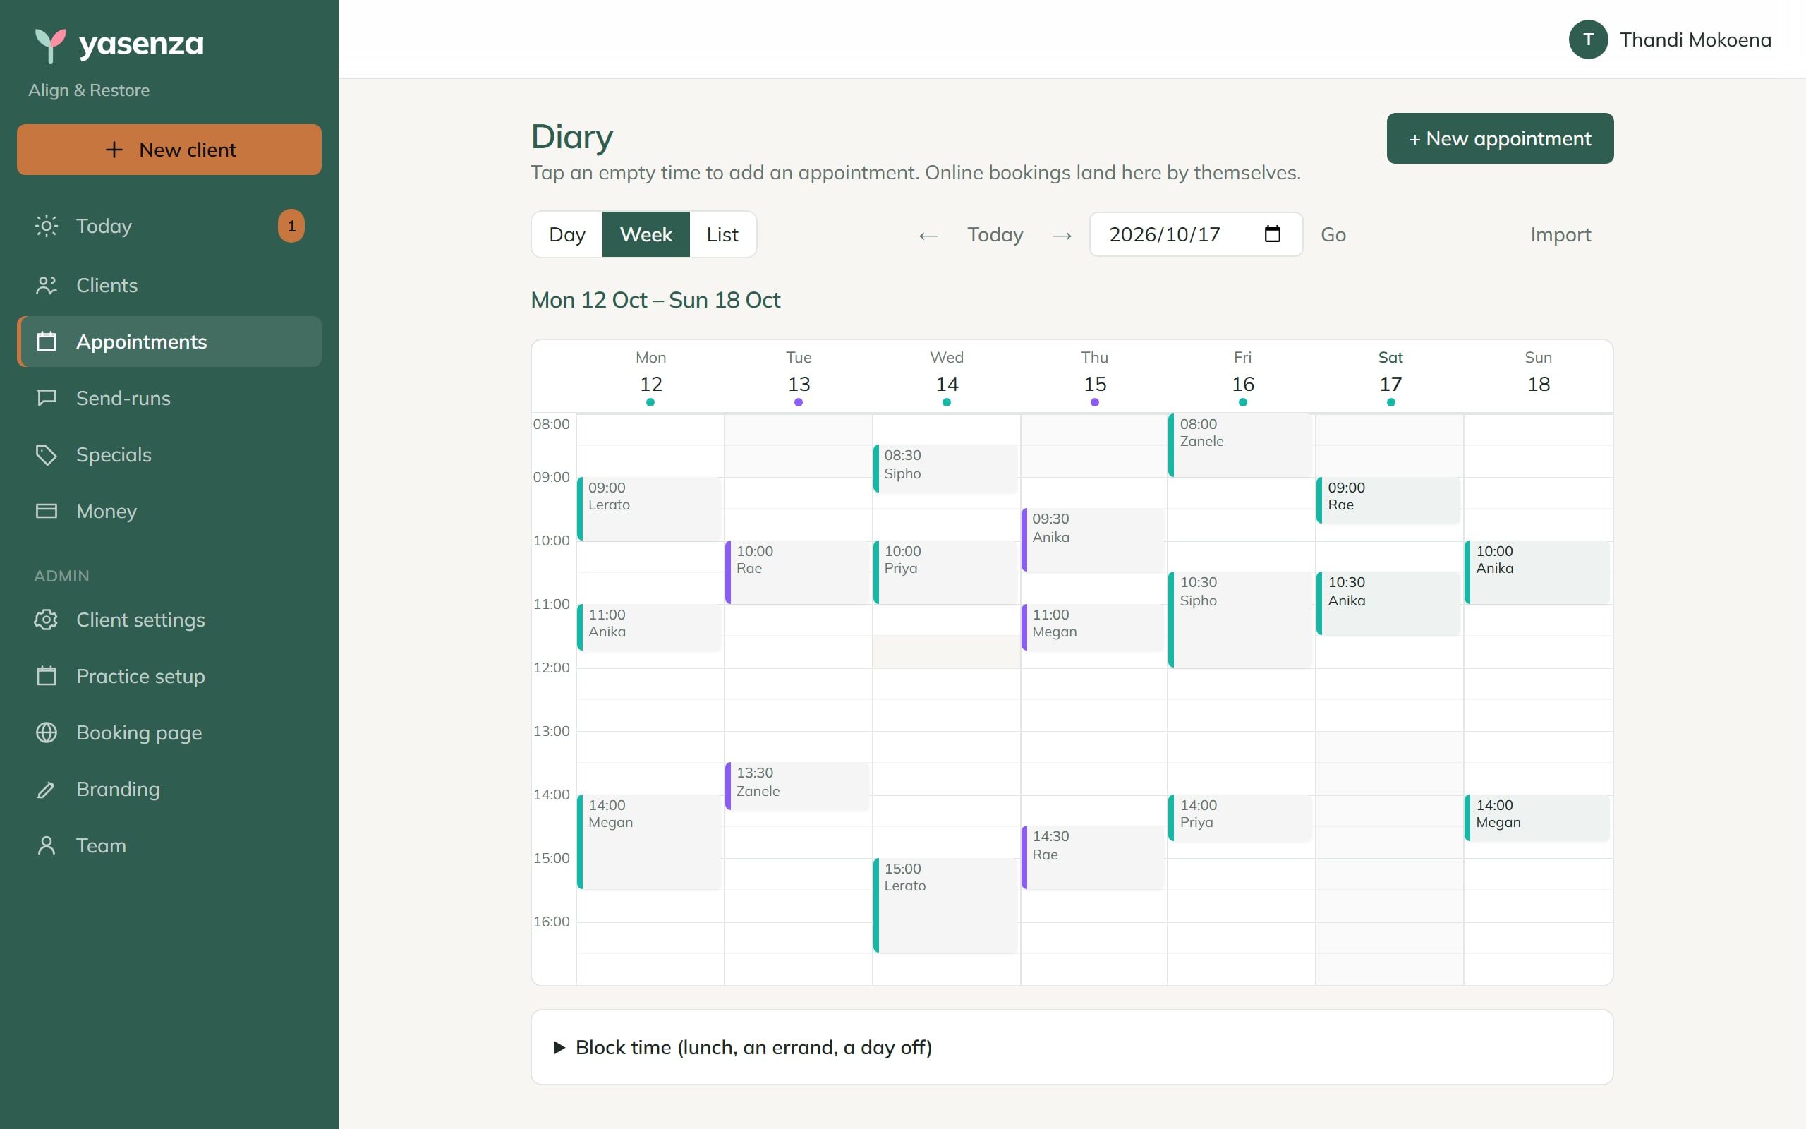
Task: Switch to Day view
Action: [567, 234]
